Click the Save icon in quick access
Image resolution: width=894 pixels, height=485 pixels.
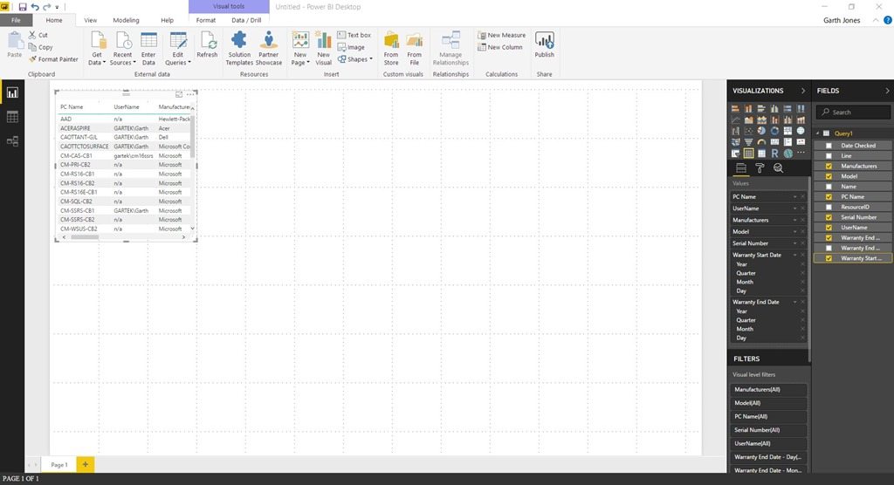[x=22, y=7]
